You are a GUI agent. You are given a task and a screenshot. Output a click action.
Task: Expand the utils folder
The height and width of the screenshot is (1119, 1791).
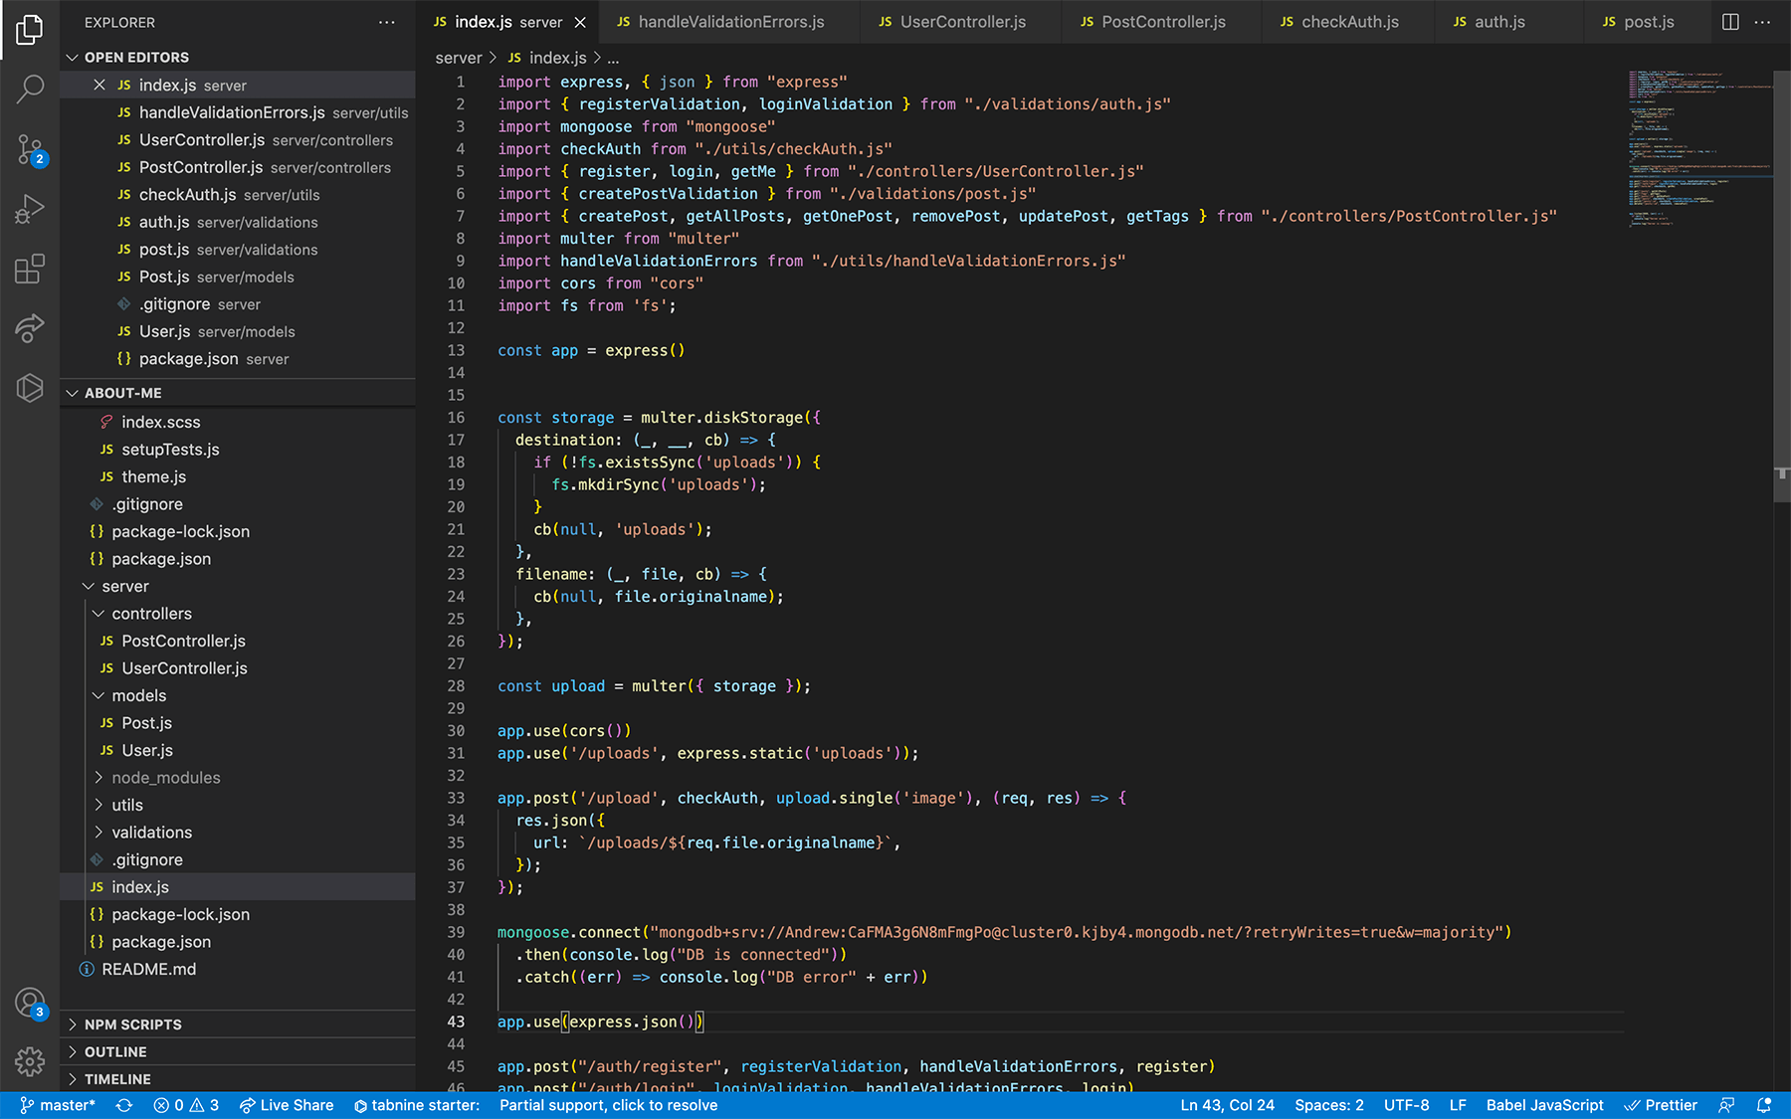click(237, 806)
